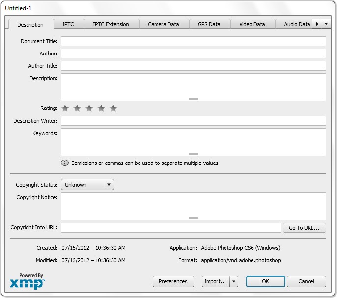Expand the Import button dropdown arrow
Image resolution: width=337 pixels, height=298 pixels.
tap(234, 282)
